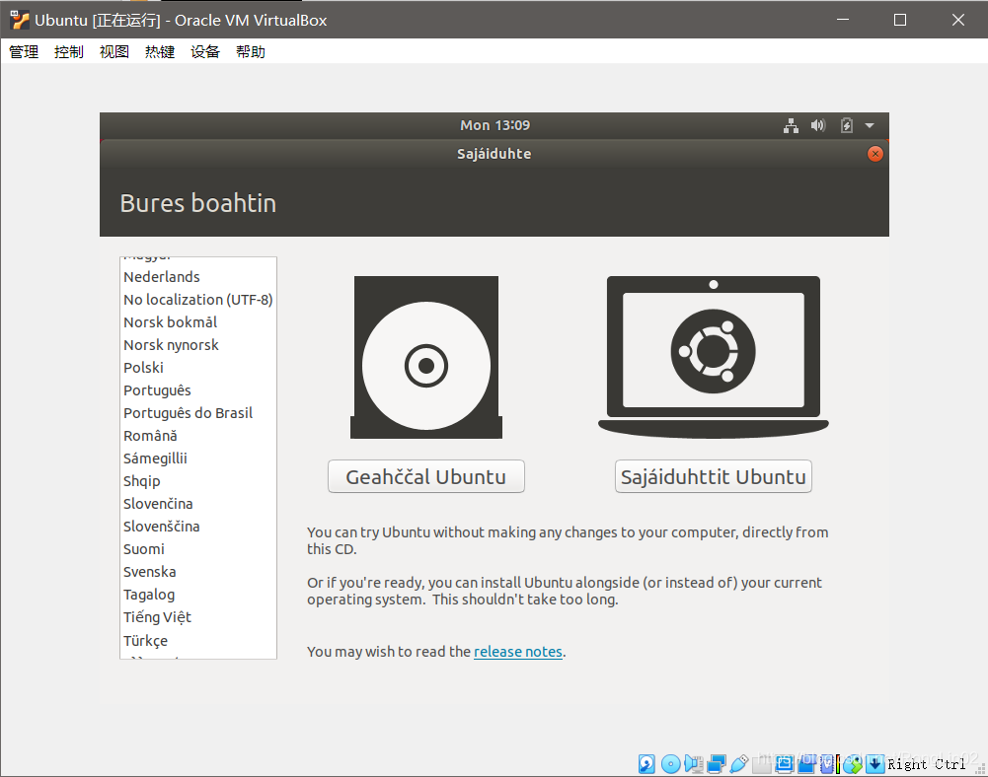Click the recording indicator icon
Image resolution: width=988 pixels, height=777 pixels.
tap(806, 764)
